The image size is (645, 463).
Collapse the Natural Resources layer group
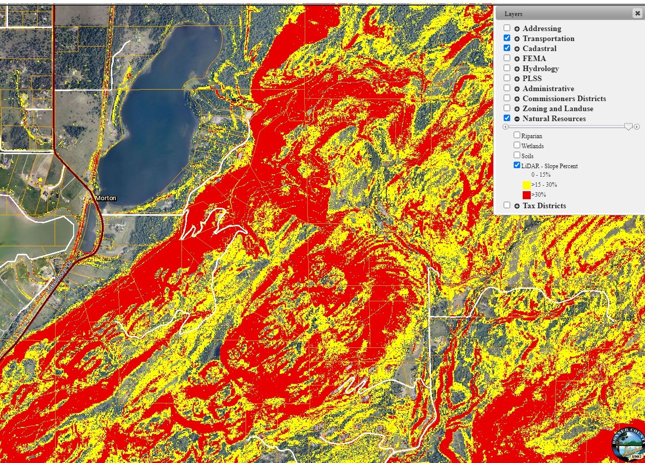click(x=517, y=119)
